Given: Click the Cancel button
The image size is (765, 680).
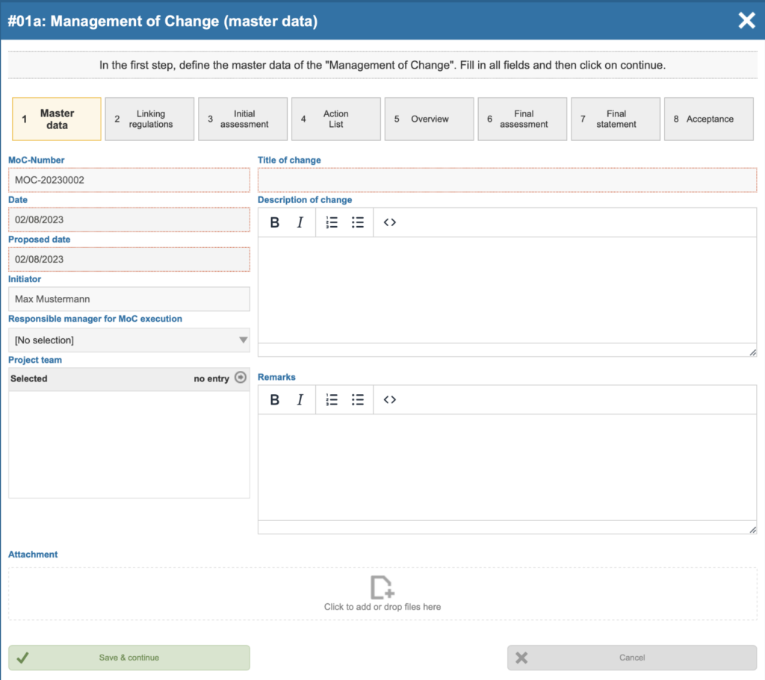Looking at the screenshot, I should coord(632,658).
